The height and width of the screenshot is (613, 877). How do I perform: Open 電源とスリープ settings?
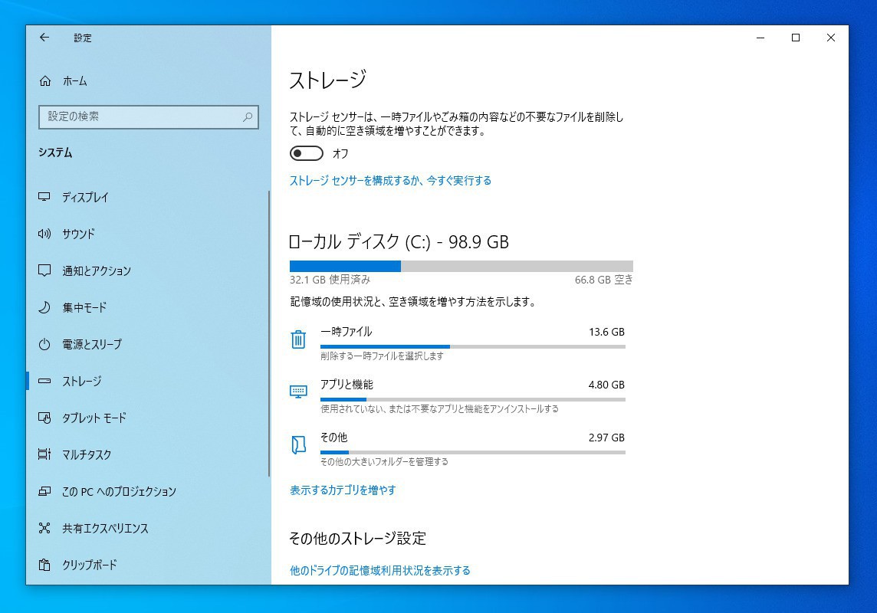coord(148,344)
